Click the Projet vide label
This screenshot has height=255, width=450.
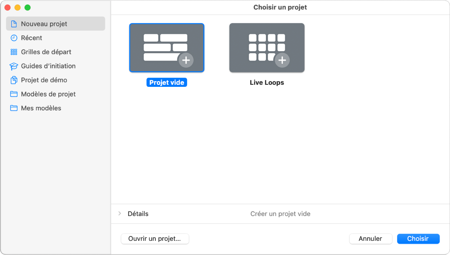[x=166, y=82]
